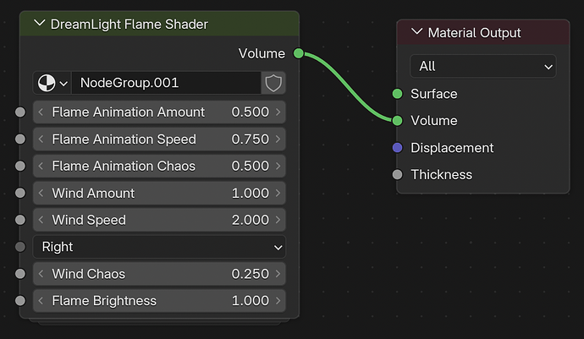Click the Wind Chaos input socket
This screenshot has width=584, height=339.
[x=20, y=274]
